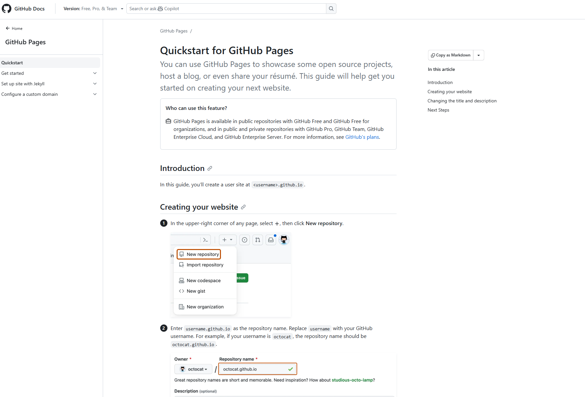
Task: Click the link anchor icon beside Introduction
Action: point(210,168)
